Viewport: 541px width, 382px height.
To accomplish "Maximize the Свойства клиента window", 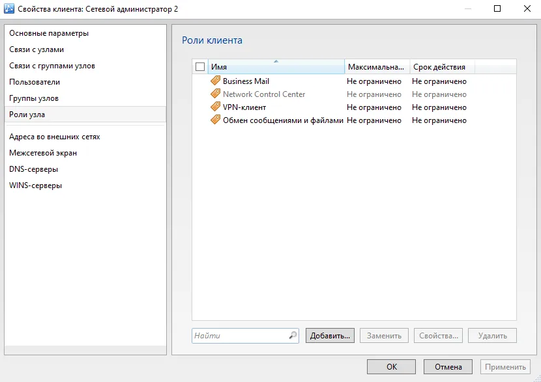I will 497,8.
